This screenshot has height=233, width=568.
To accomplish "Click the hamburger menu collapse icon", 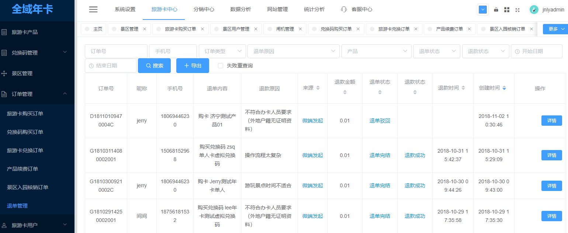I will (x=93, y=10).
